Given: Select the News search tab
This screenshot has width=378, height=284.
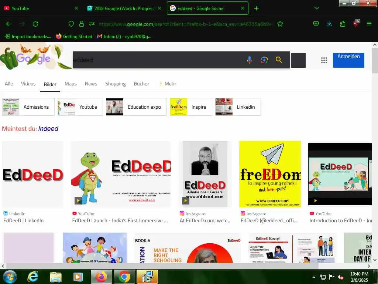Looking at the screenshot, I should tap(91, 84).
